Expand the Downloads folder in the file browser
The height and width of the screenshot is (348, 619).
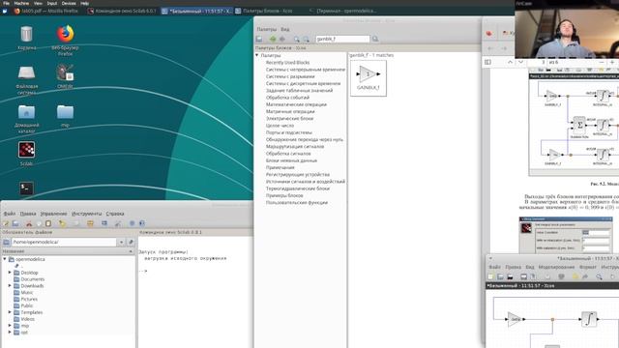[x=10, y=286]
